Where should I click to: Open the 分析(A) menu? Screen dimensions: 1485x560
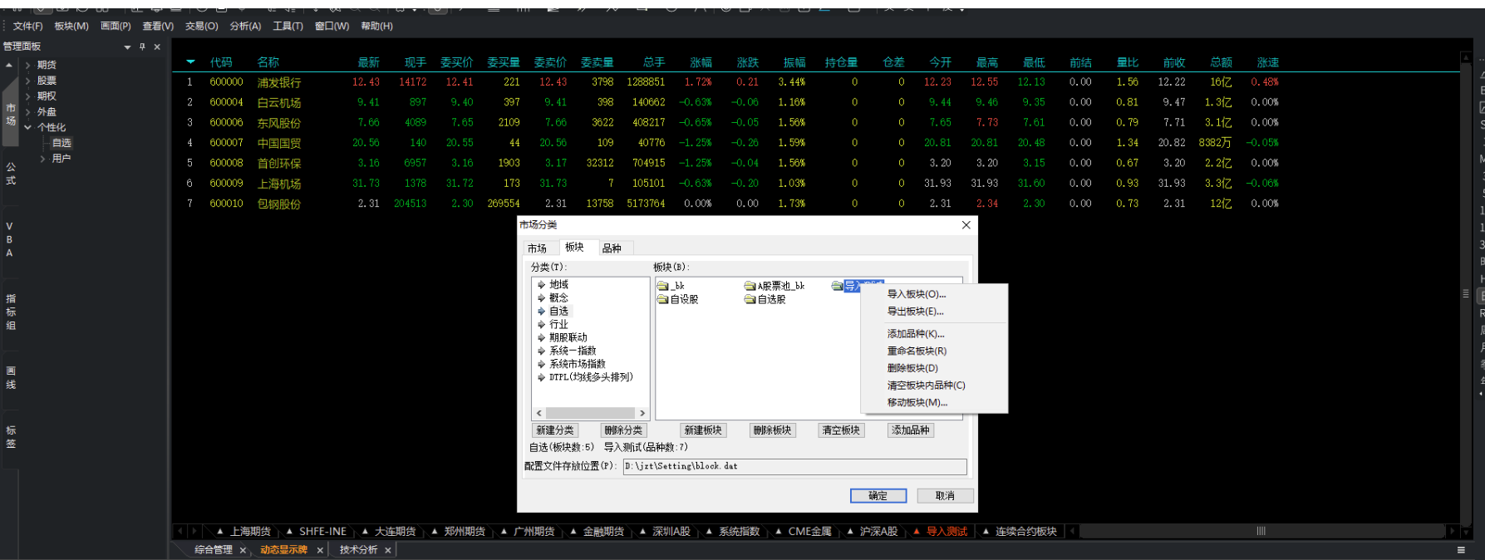245,26
